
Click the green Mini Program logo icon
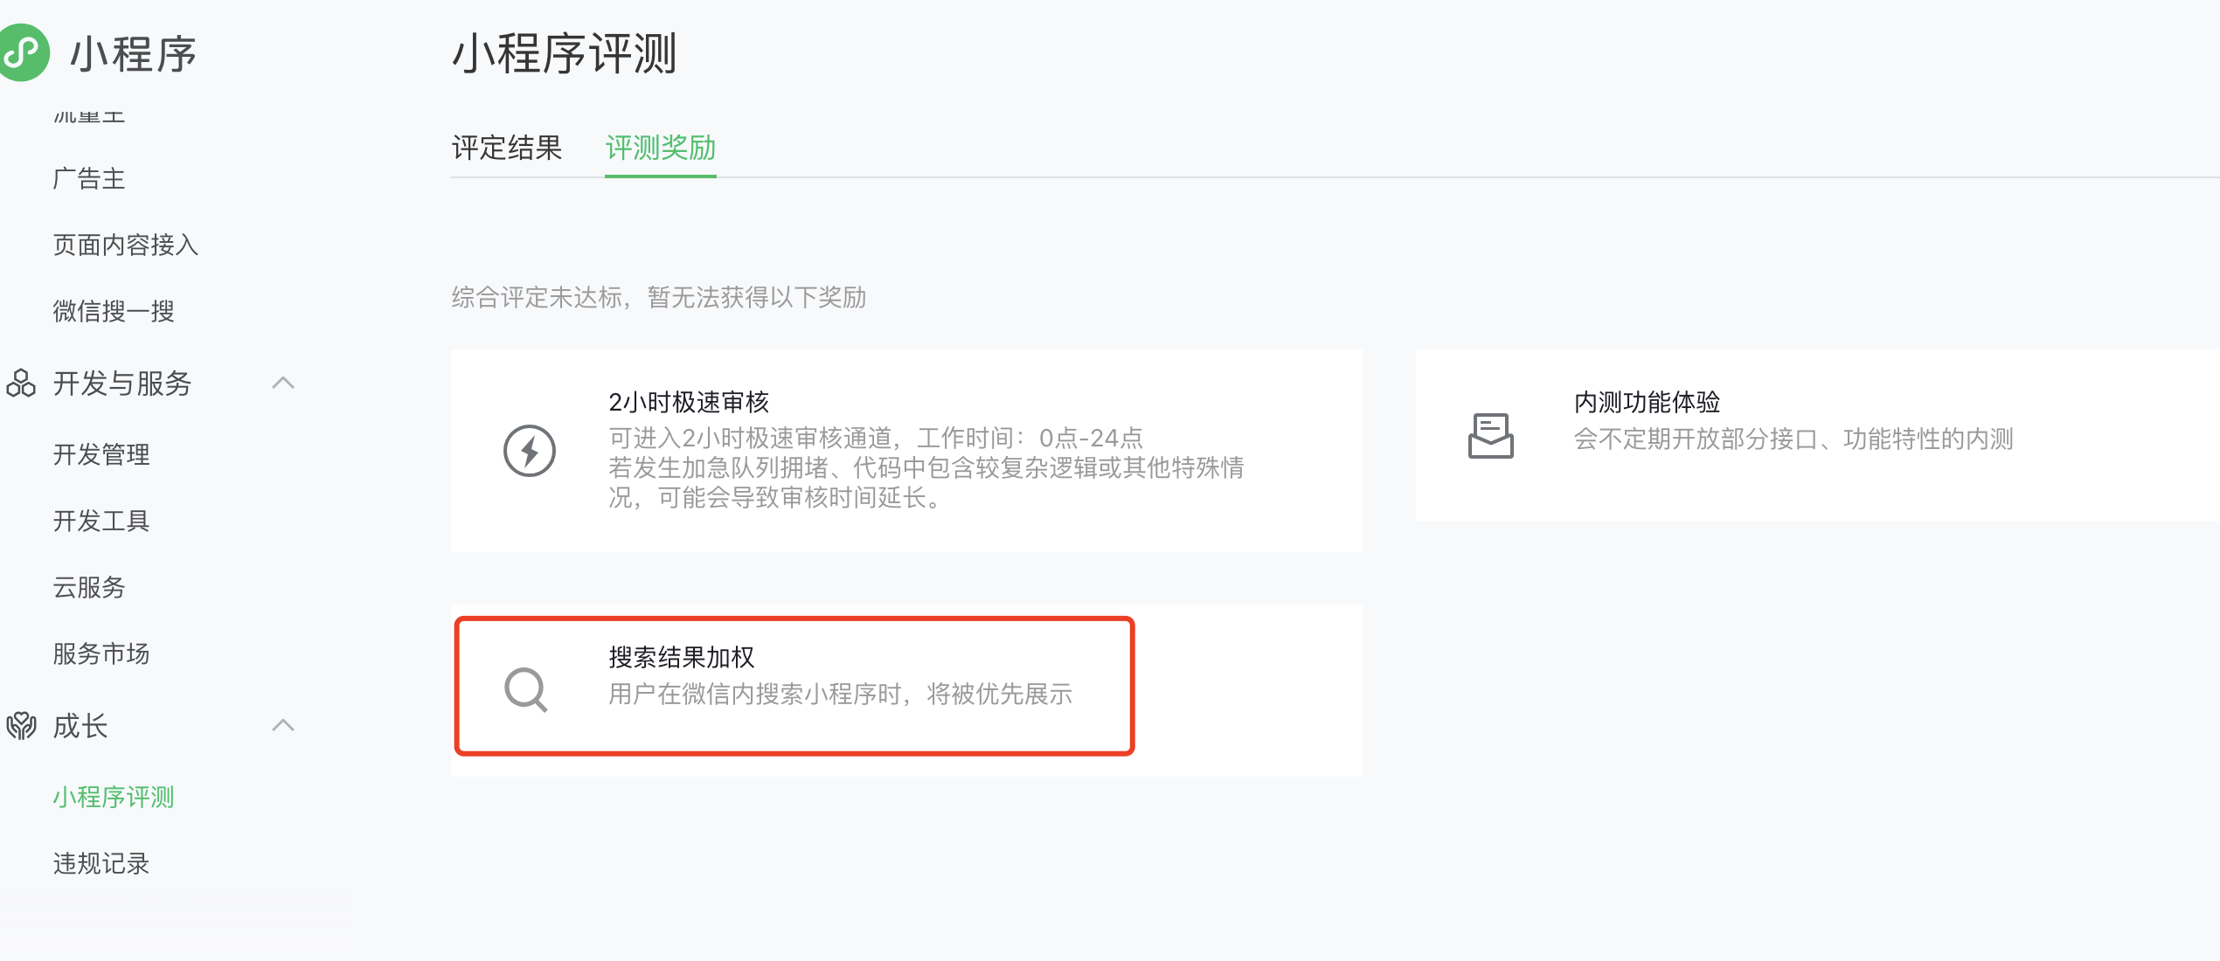pos(23,52)
